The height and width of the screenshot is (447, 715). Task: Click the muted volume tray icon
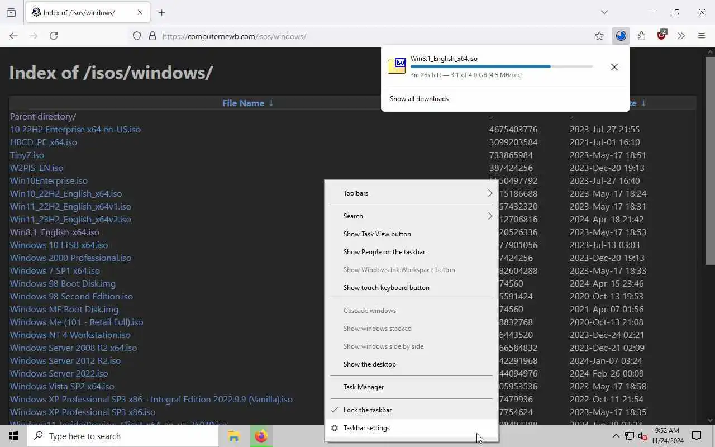tap(642, 436)
